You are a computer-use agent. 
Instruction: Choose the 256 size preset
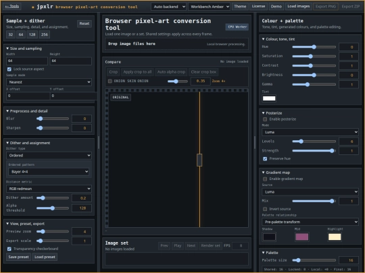pyautogui.click(x=45, y=34)
